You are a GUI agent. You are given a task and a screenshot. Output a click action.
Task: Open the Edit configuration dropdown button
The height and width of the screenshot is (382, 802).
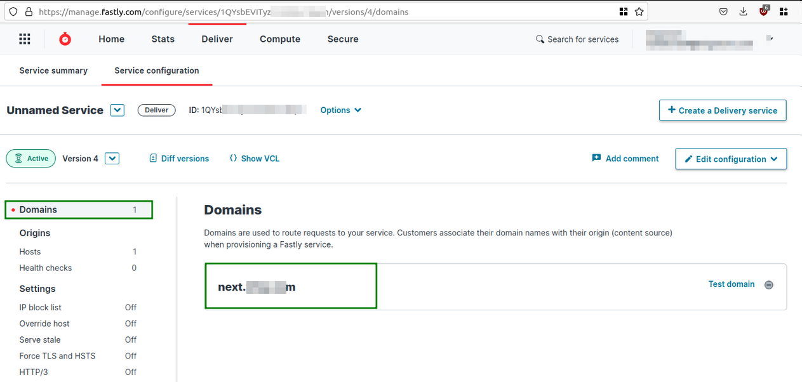(731, 159)
